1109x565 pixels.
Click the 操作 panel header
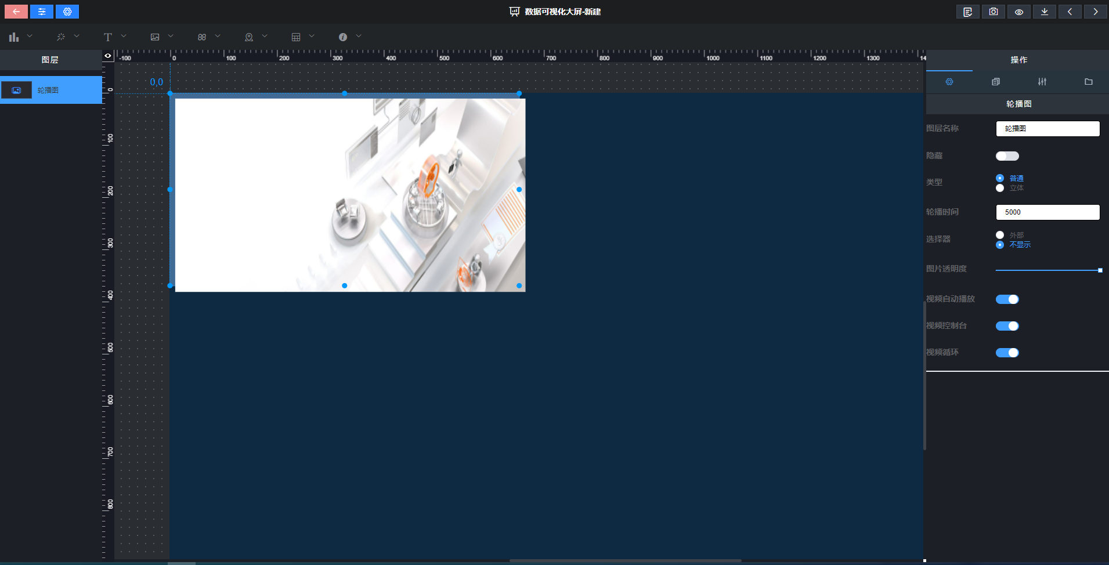click(1018, 60)
